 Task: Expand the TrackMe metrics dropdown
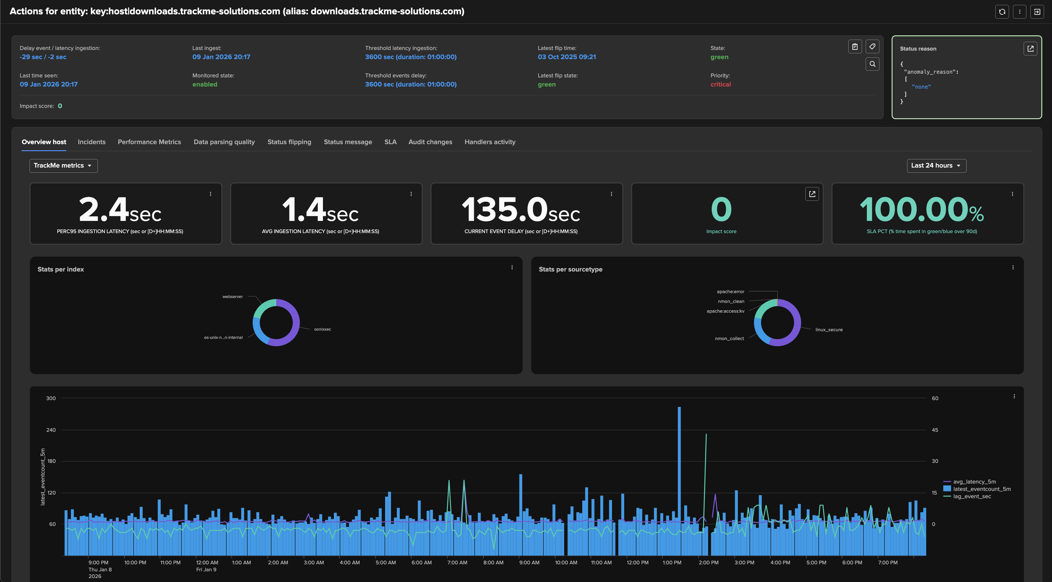63,166
